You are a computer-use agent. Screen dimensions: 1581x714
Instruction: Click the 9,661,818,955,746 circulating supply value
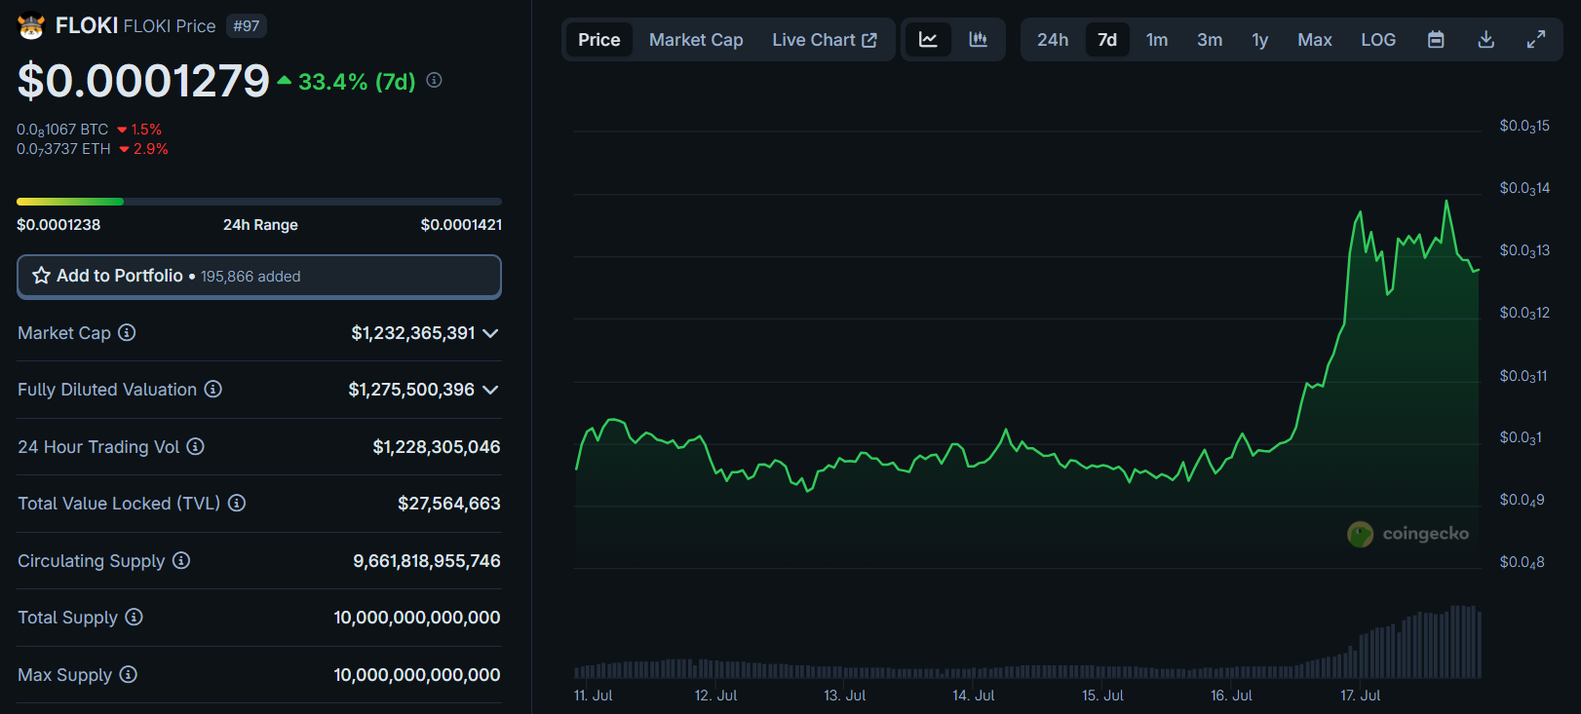[x=427, y=561]
